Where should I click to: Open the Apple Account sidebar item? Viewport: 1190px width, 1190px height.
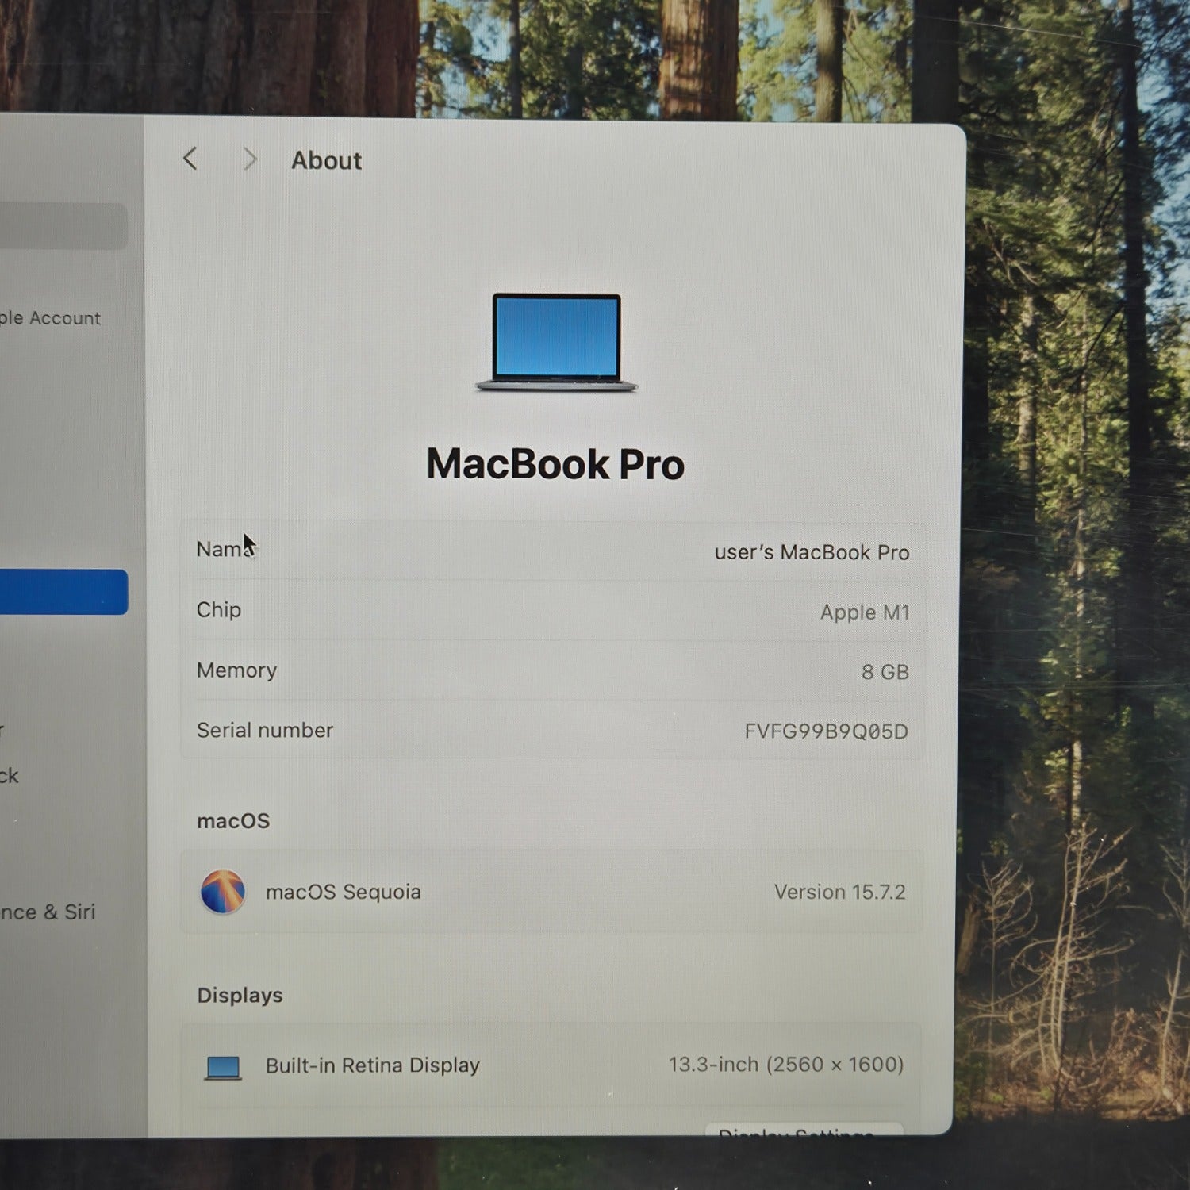(x=51, y=318)
